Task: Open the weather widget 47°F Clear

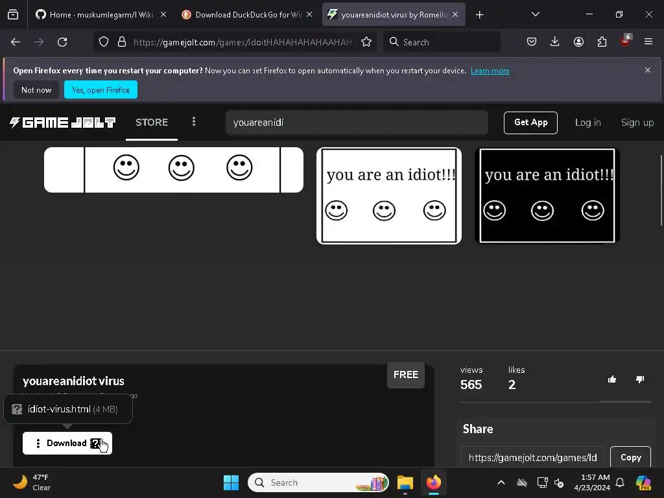Action: (32, 482)
